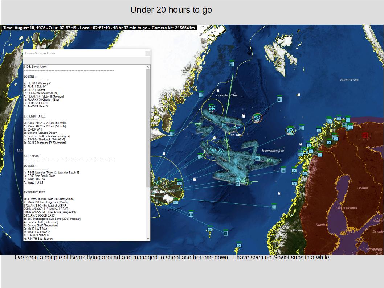
Task: Click the '872x AN/SSQ-41A Jezebel LOFAR' line
Action: pyautogui.click(x=45, y=206)
